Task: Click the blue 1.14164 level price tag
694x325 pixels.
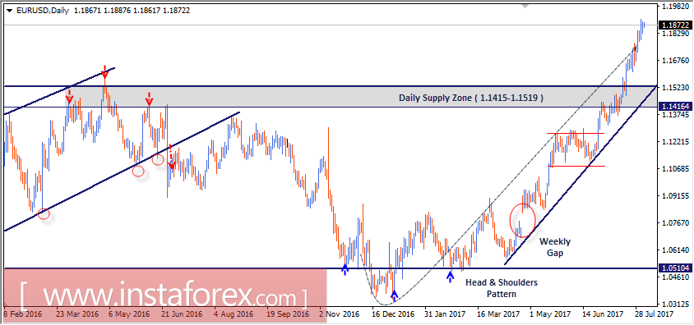Action: coord(674,107)
